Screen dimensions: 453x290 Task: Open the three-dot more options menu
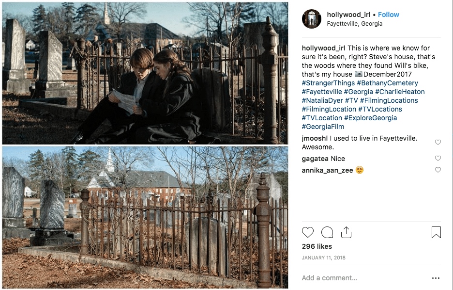pos(436,278)
